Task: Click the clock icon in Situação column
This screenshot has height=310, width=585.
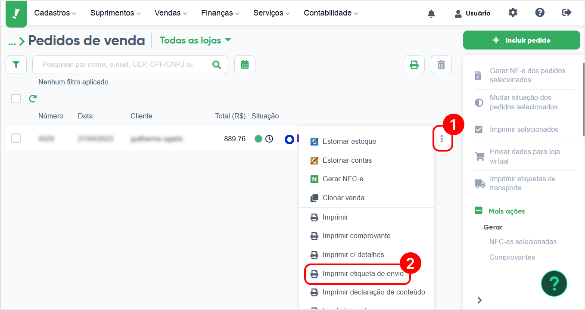Action: (x=269, y=139)
